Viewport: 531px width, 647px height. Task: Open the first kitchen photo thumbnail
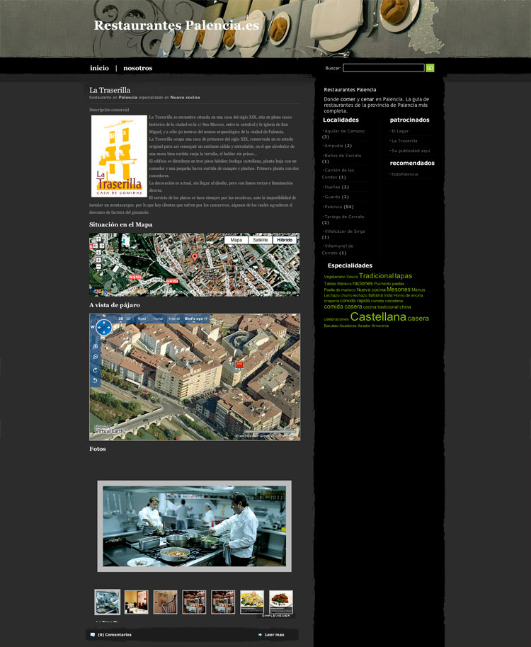point(108,602)
